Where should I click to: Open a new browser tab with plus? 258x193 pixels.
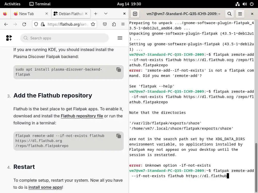pos(95,14)
